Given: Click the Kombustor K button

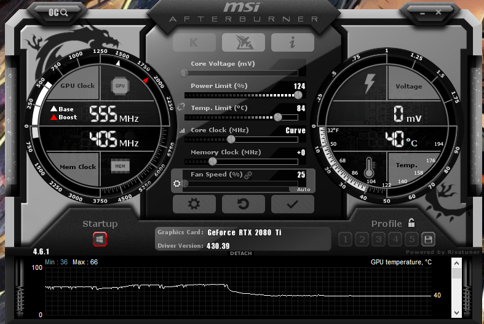Looking at the screenshot, I should [x=194, y=42].
